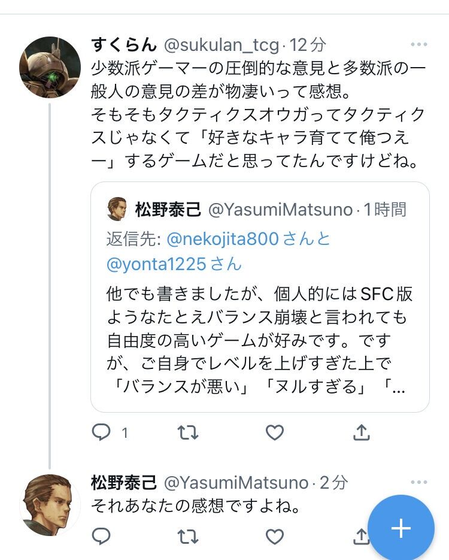Retweet the sukulan_tcg tweet

click(188, 432)
